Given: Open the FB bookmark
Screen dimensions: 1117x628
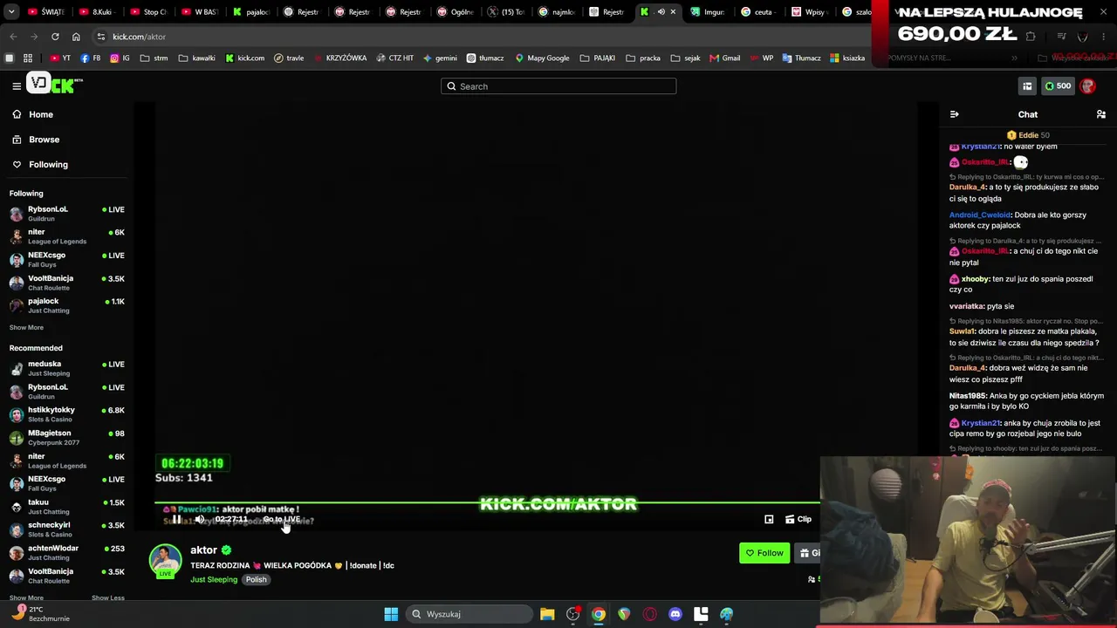Looking at the screenshot, I should [x=90, y=58].
